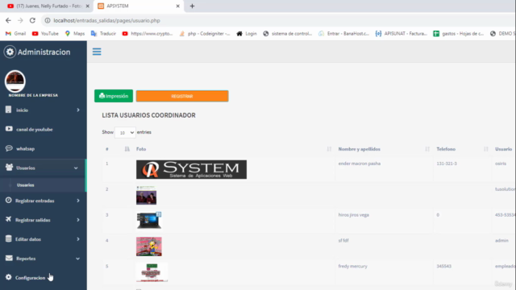Click the Usuario column header
The image size is (516, 290).
point(503,149)
